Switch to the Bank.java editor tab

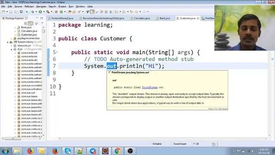point(163,18)
